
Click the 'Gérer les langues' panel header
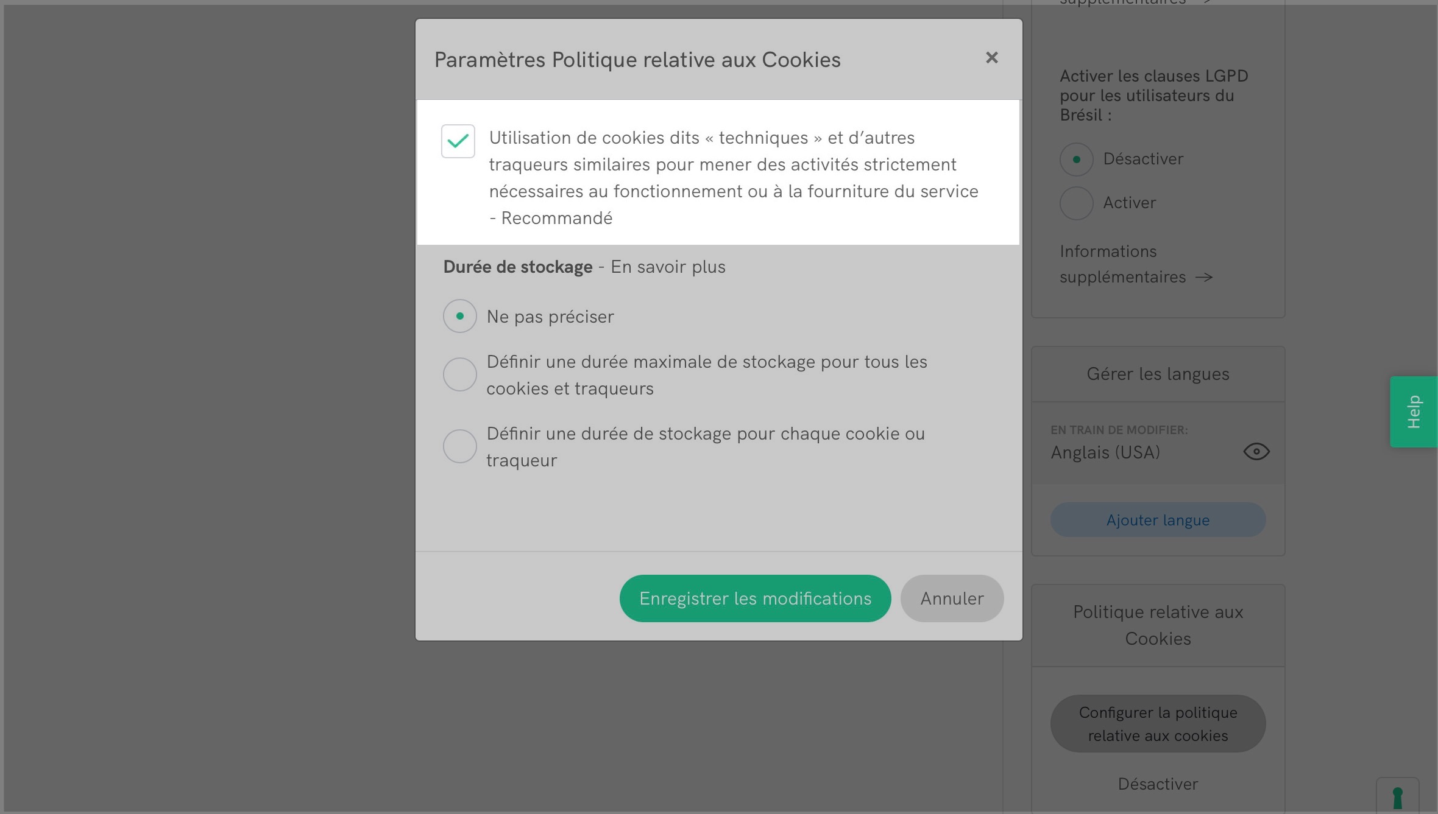[x=1158, y=374]
